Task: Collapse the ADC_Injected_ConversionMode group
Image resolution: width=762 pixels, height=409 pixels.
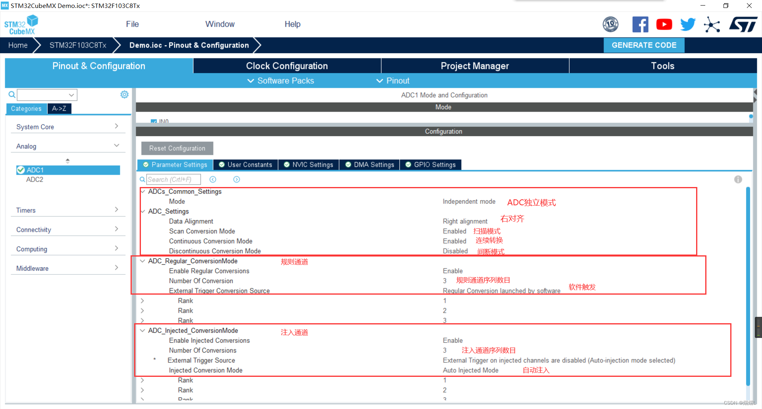Action: (142, 330)
